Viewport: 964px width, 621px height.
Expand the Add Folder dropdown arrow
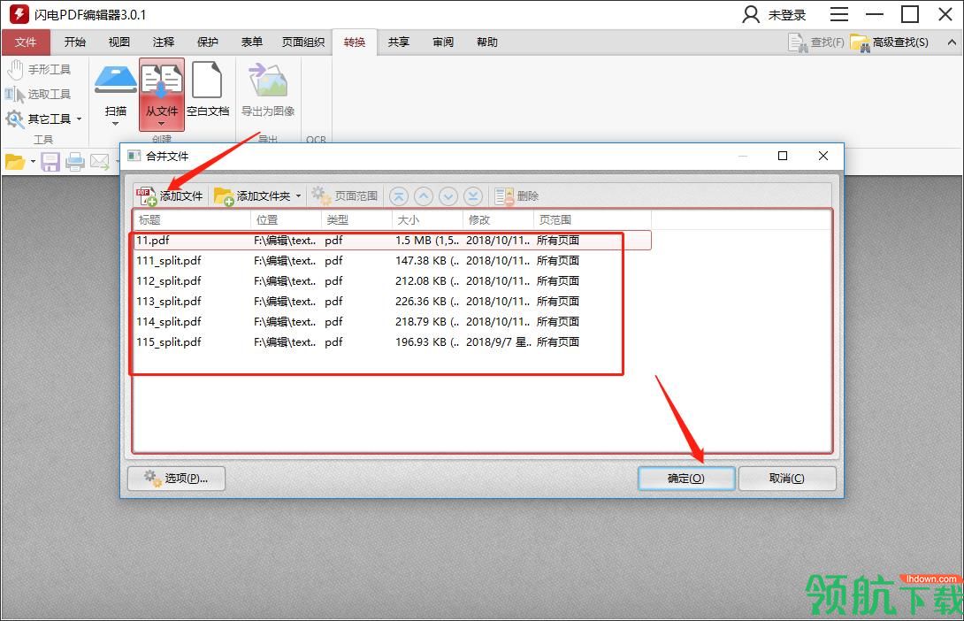[x=299, y=196]
